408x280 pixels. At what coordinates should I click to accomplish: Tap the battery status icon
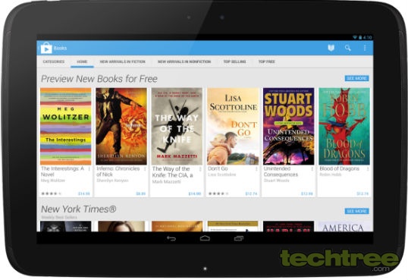pyautogui.click(x=360, y=37)
